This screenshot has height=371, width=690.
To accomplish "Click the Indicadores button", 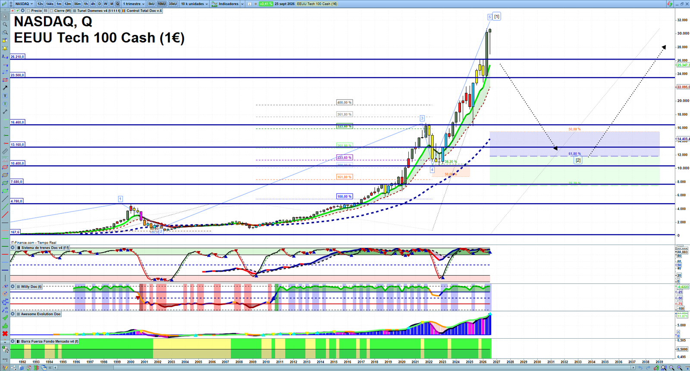I will click(226, 4).
